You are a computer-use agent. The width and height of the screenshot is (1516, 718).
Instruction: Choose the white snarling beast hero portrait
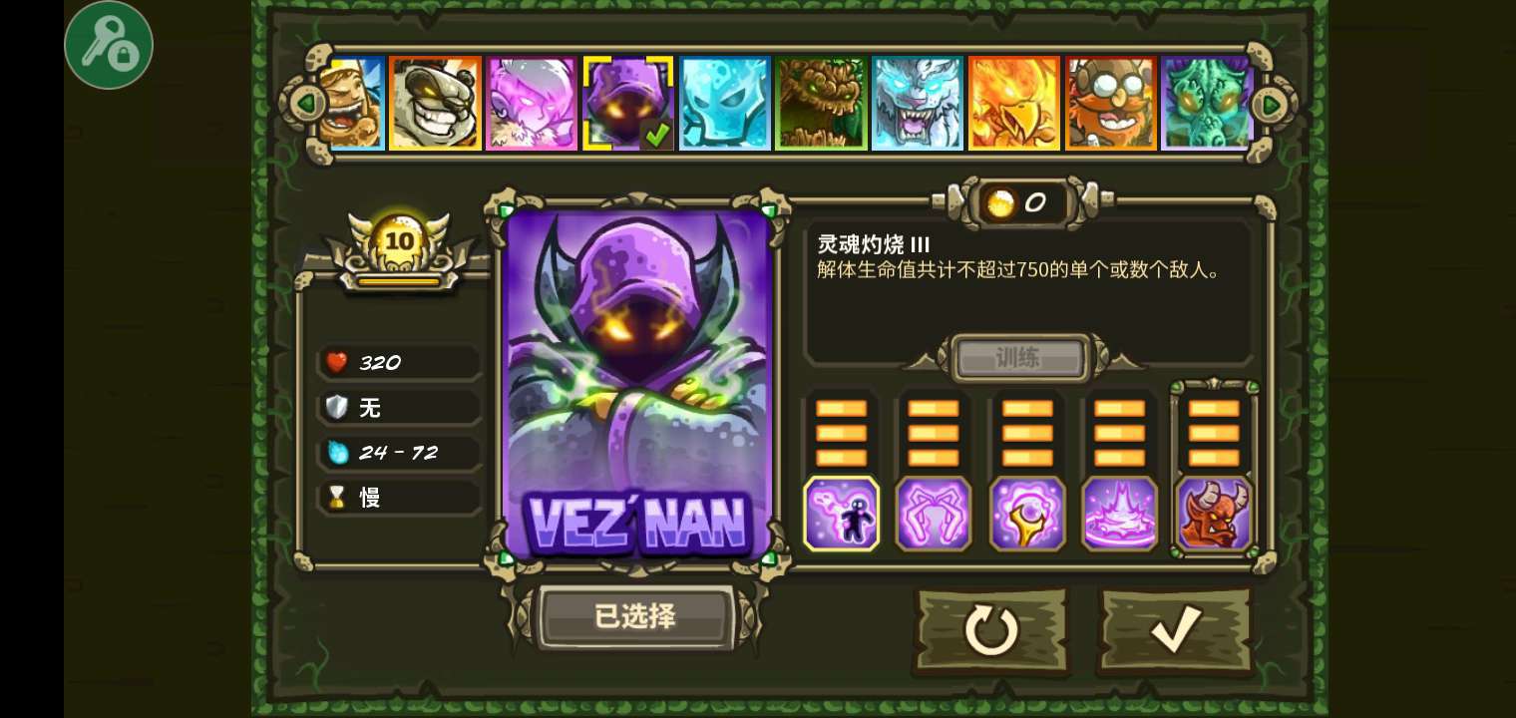[918, 103]
